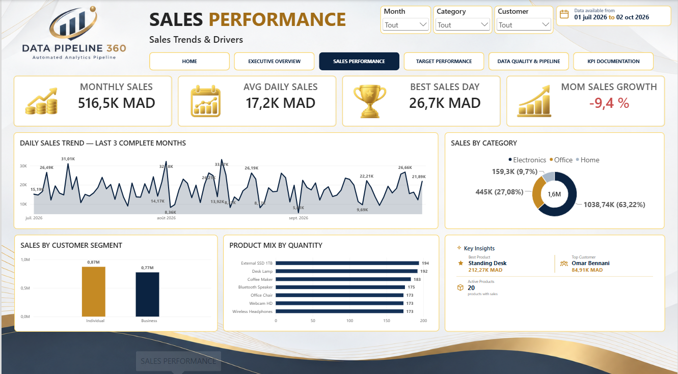Click the Data Pipeline 360 logo
The image size is (678, 374).
point(74,34)
